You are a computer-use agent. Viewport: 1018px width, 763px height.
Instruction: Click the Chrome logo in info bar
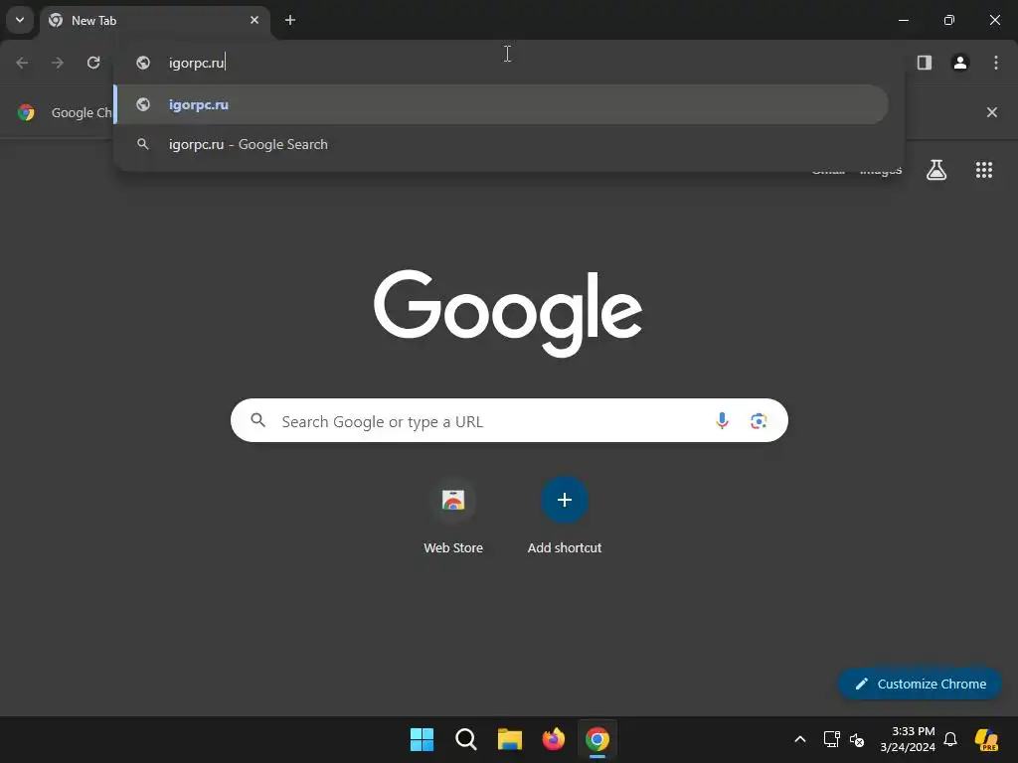click(26, 112)
